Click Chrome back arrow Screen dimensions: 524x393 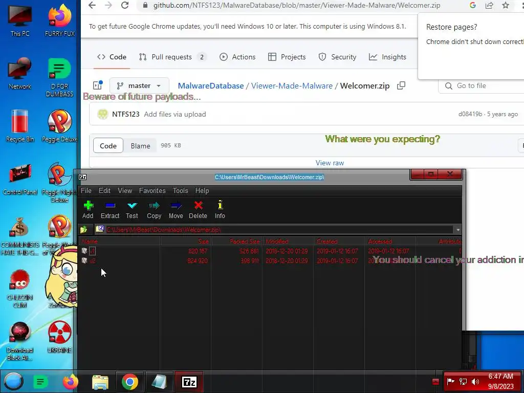(x=92, y=5)
